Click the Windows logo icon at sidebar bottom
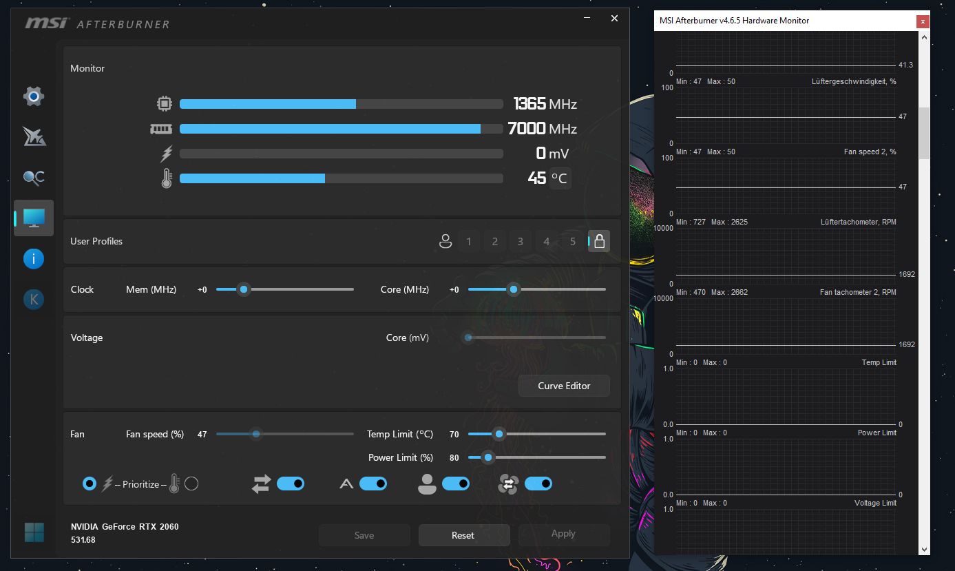This screenshot has width=955, height=571. tap(34, 532)
